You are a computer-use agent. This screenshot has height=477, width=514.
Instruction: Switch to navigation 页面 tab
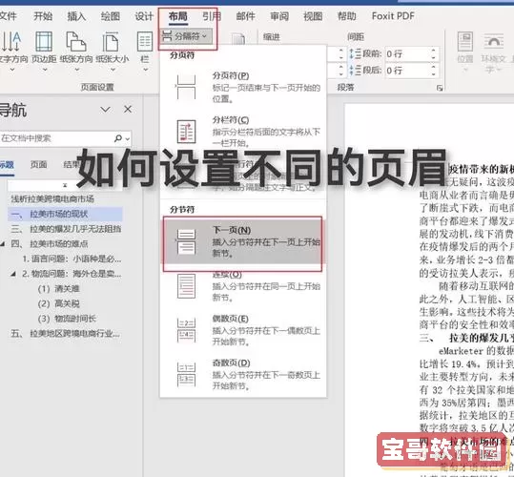coord(39,164)
